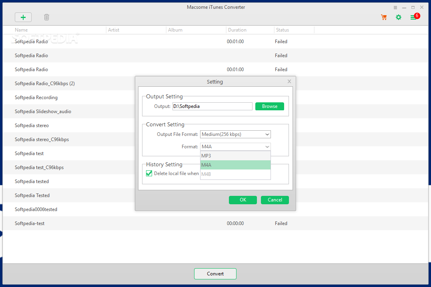The width and height of the screenshot is (431, 287).
Task: Select the Softpedia Radio_C96kbps (2) row
Action: tap(69, 84)
